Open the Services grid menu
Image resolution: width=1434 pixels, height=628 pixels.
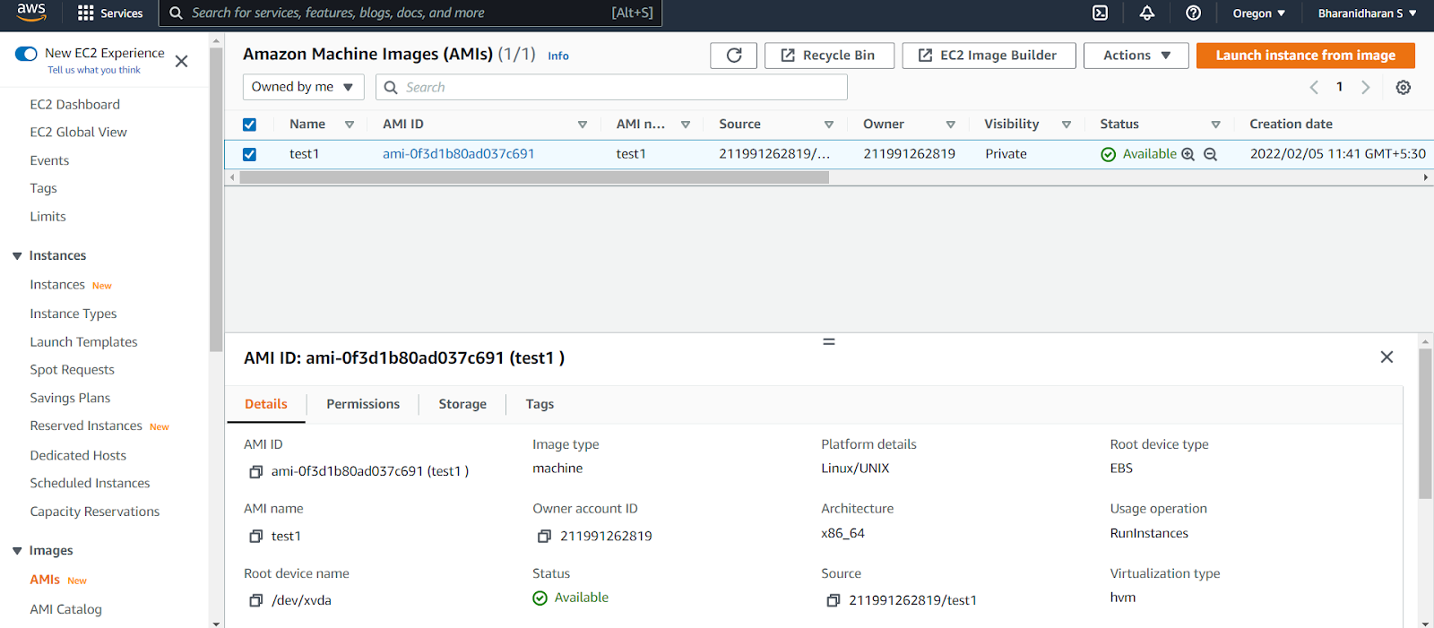pos(110,13)
